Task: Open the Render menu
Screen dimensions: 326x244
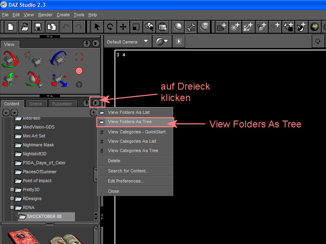Action: (x=45, y=15)
